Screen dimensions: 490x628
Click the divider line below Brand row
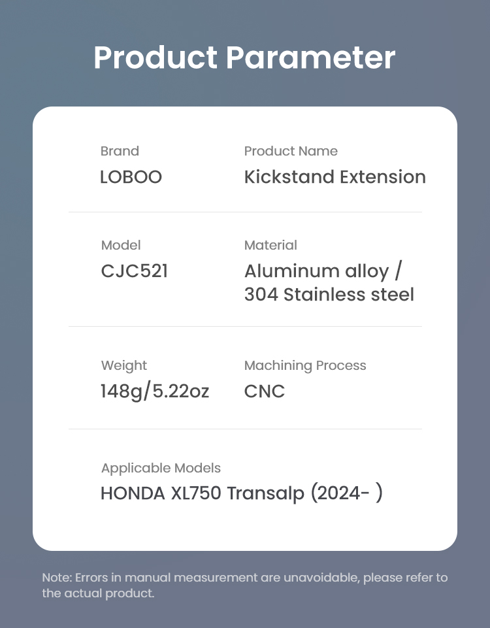pos(245,212)
